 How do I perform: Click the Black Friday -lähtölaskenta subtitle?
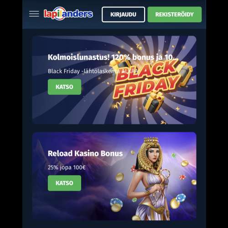click(x=93, y=71)
